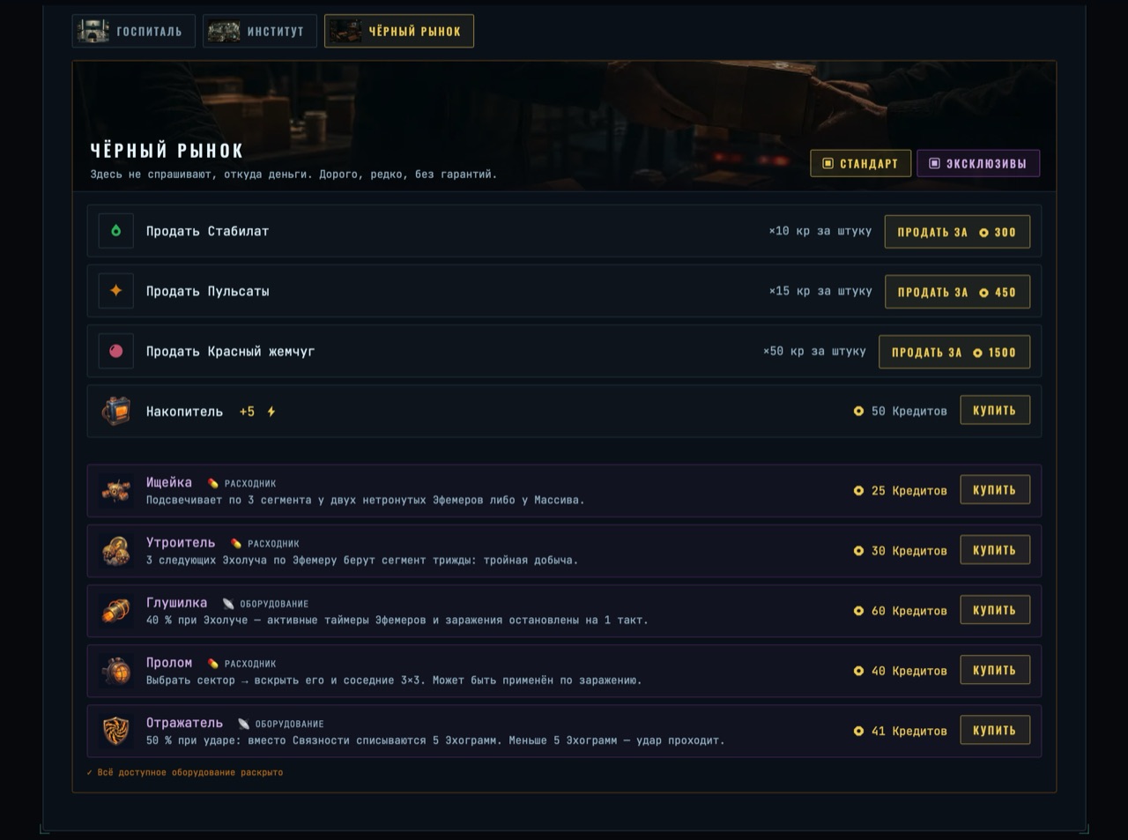Click the '×15 кр за штуку' rate text

click(x=820, y=291)
